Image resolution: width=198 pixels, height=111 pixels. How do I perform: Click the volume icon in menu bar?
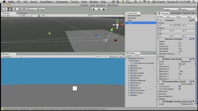point(149,2)
